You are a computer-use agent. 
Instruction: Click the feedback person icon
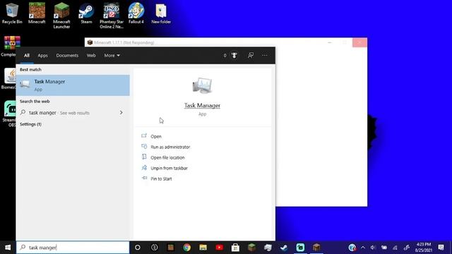pyautogui.click(x=251, y=55)
